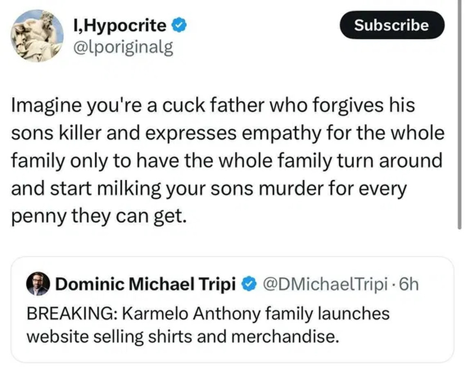Click the line "website selling shirts and merchandise."
This screenshot has height=373, width=465.
(x=182, y=337)
